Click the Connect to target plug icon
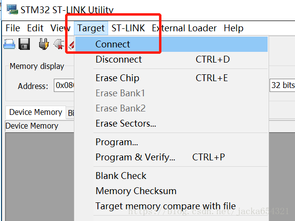This screenshot has width=295, height=221. [x=44, y=45]
